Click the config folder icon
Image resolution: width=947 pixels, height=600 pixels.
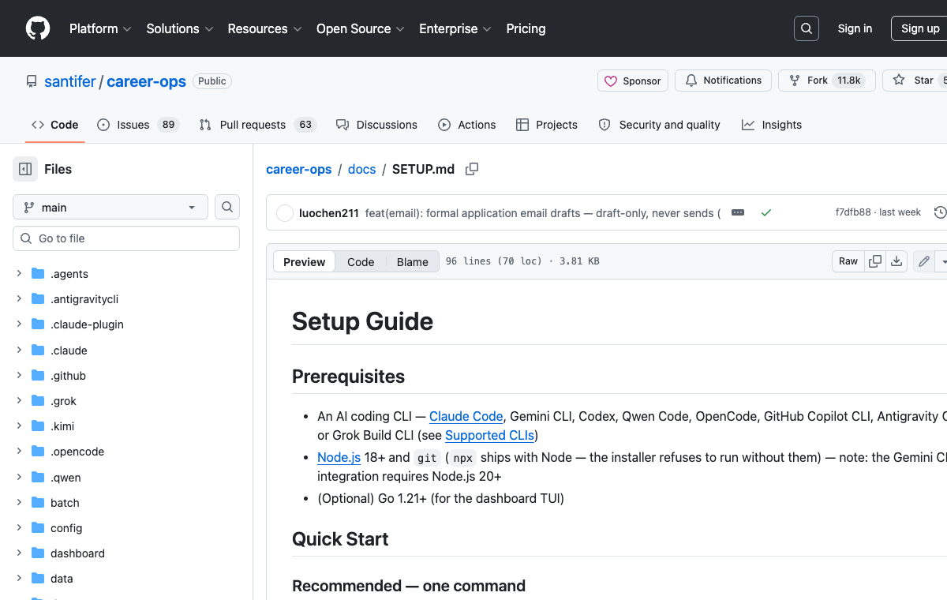coord(38,528)
